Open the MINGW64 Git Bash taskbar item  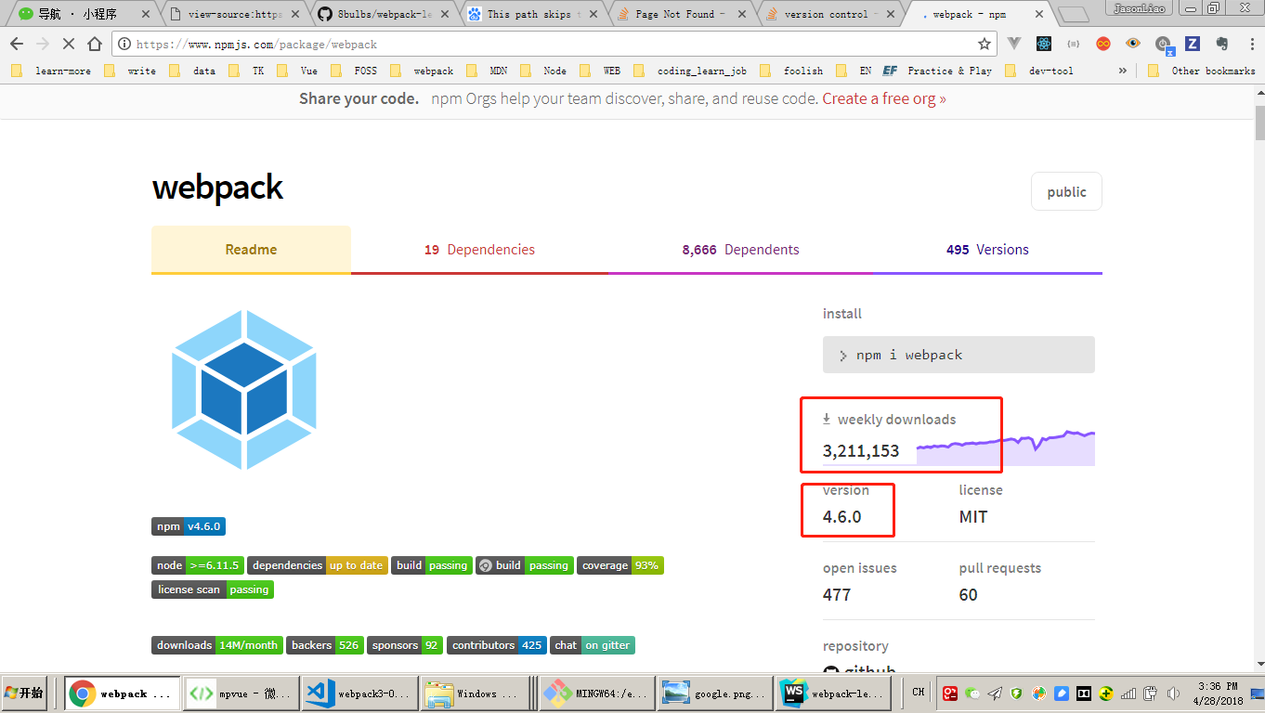click(x=596, y=694)
